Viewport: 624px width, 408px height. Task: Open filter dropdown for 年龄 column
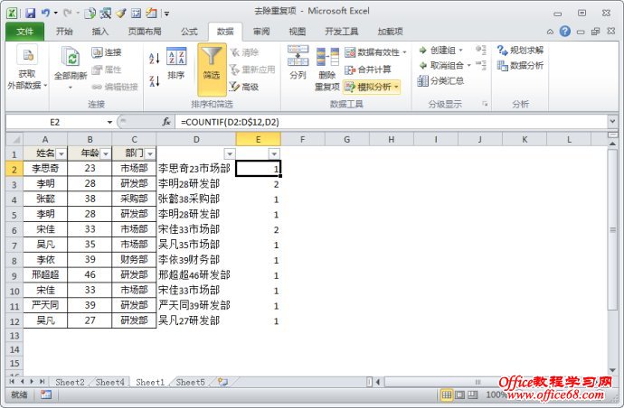point(106,153)
